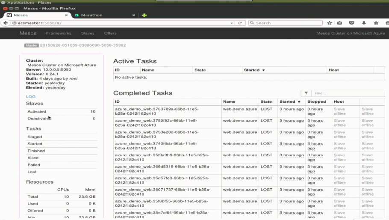This screenshot has width=389, height=220.
Task: Click the browser back arrow button
Action: (6, 23)
